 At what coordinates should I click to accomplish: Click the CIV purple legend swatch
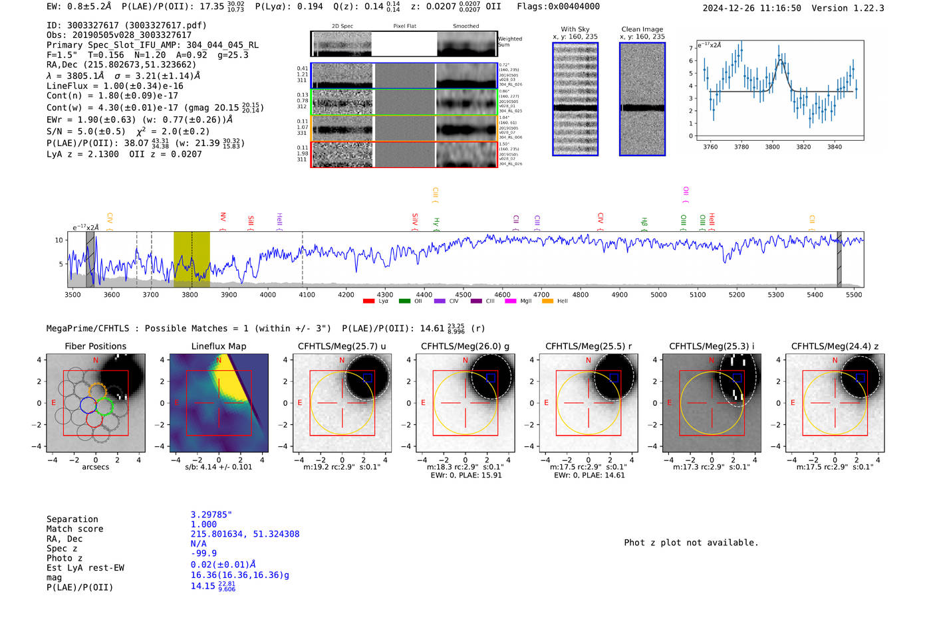pyautogui.click(x=440, y=301)
